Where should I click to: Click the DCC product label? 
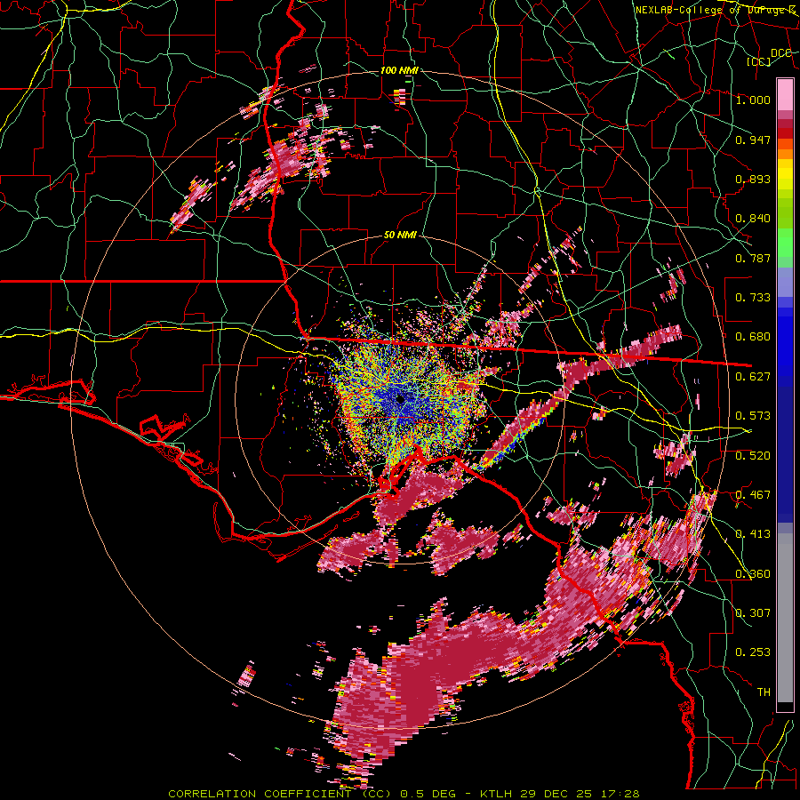(780, 53)
